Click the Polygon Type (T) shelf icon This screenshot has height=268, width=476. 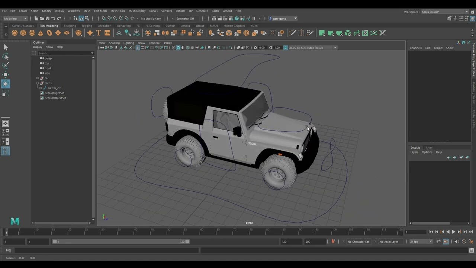pos(99,33)
